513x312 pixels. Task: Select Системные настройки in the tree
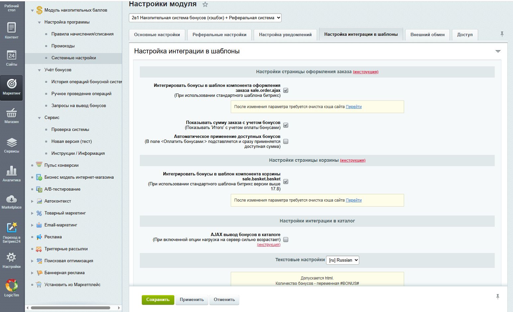[74, 58]
